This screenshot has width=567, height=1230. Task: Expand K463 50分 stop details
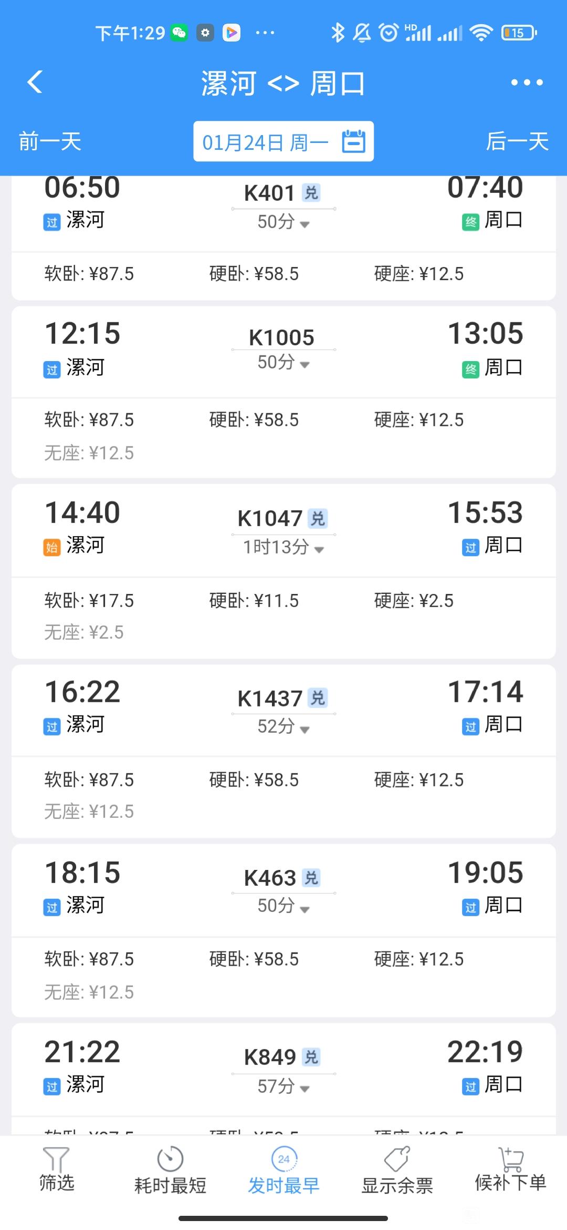tap(283, 906)
